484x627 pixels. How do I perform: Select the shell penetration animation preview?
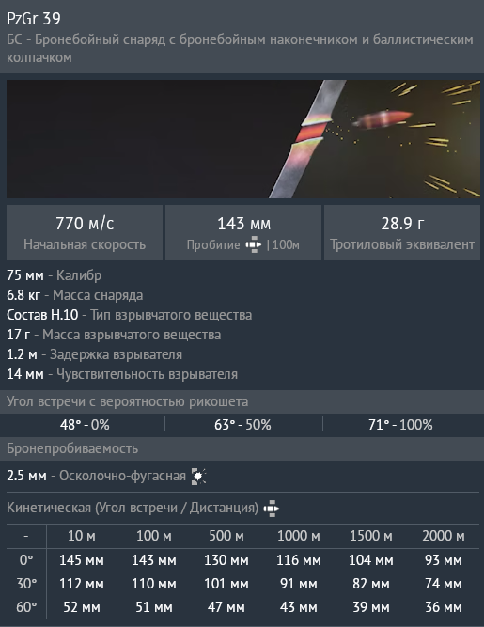coord(243,139)
